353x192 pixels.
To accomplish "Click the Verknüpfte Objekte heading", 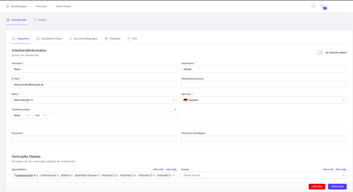I will click(x=26, y=156).
